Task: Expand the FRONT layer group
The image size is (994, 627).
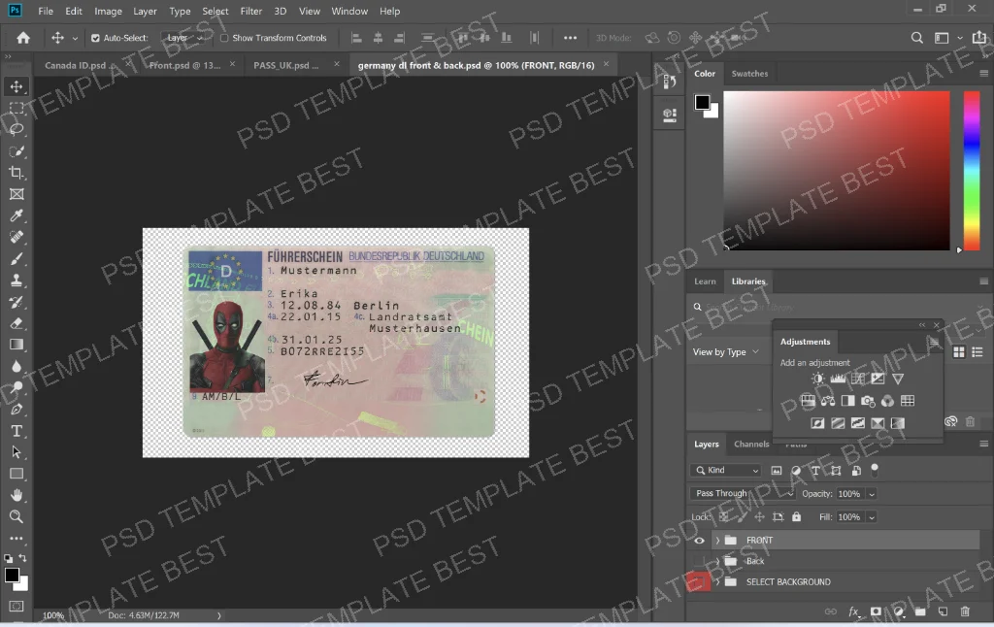Action: [x=717, y=541]
